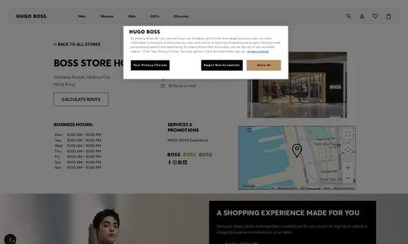Screen dimensions: 408x244
Task: Open the accessibility widget icon
Action: (x=10, y=240)
